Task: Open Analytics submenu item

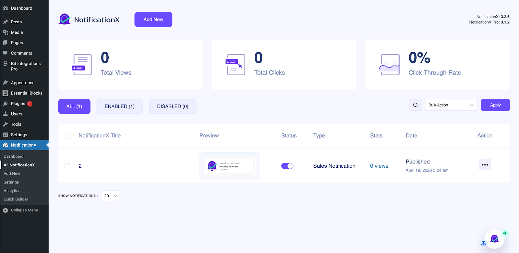Action: click(12, 191)
